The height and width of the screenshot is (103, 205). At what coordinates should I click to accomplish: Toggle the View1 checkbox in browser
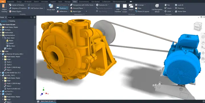(x=7, y=46)
